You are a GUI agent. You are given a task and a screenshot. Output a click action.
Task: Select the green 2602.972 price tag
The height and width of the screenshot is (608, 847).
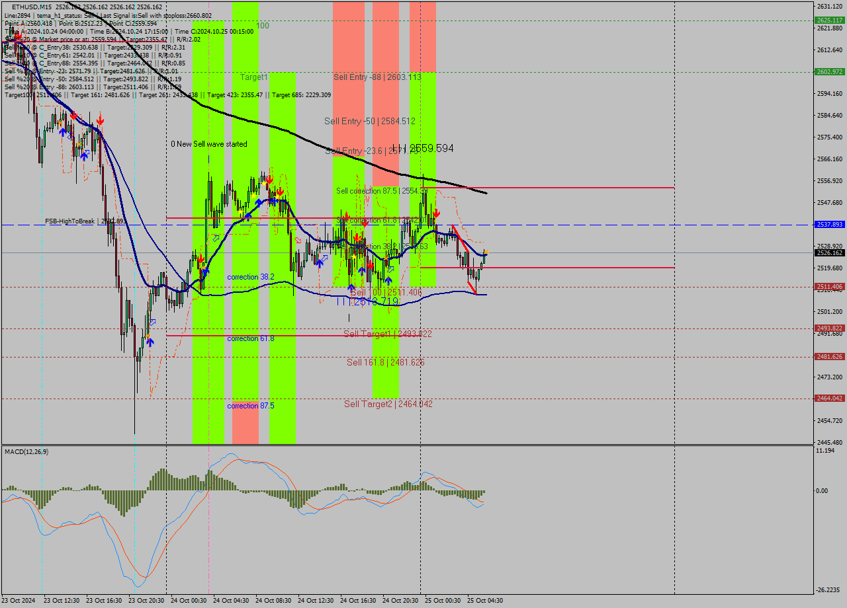pyautogui.click(x=829, y=72)
